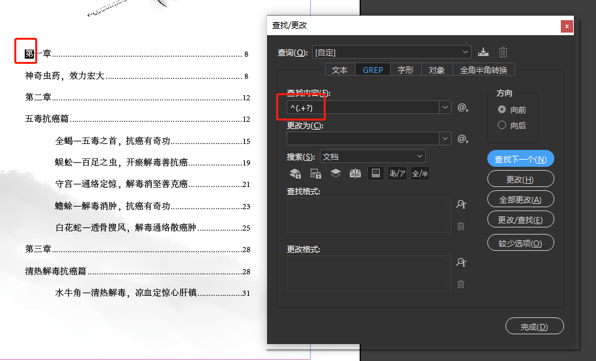Switch to the GREP tab
596x361 pixels.
(x=373, y=70)
